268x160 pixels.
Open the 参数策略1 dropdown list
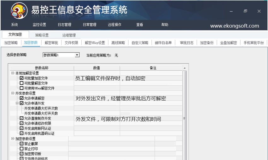77,55
